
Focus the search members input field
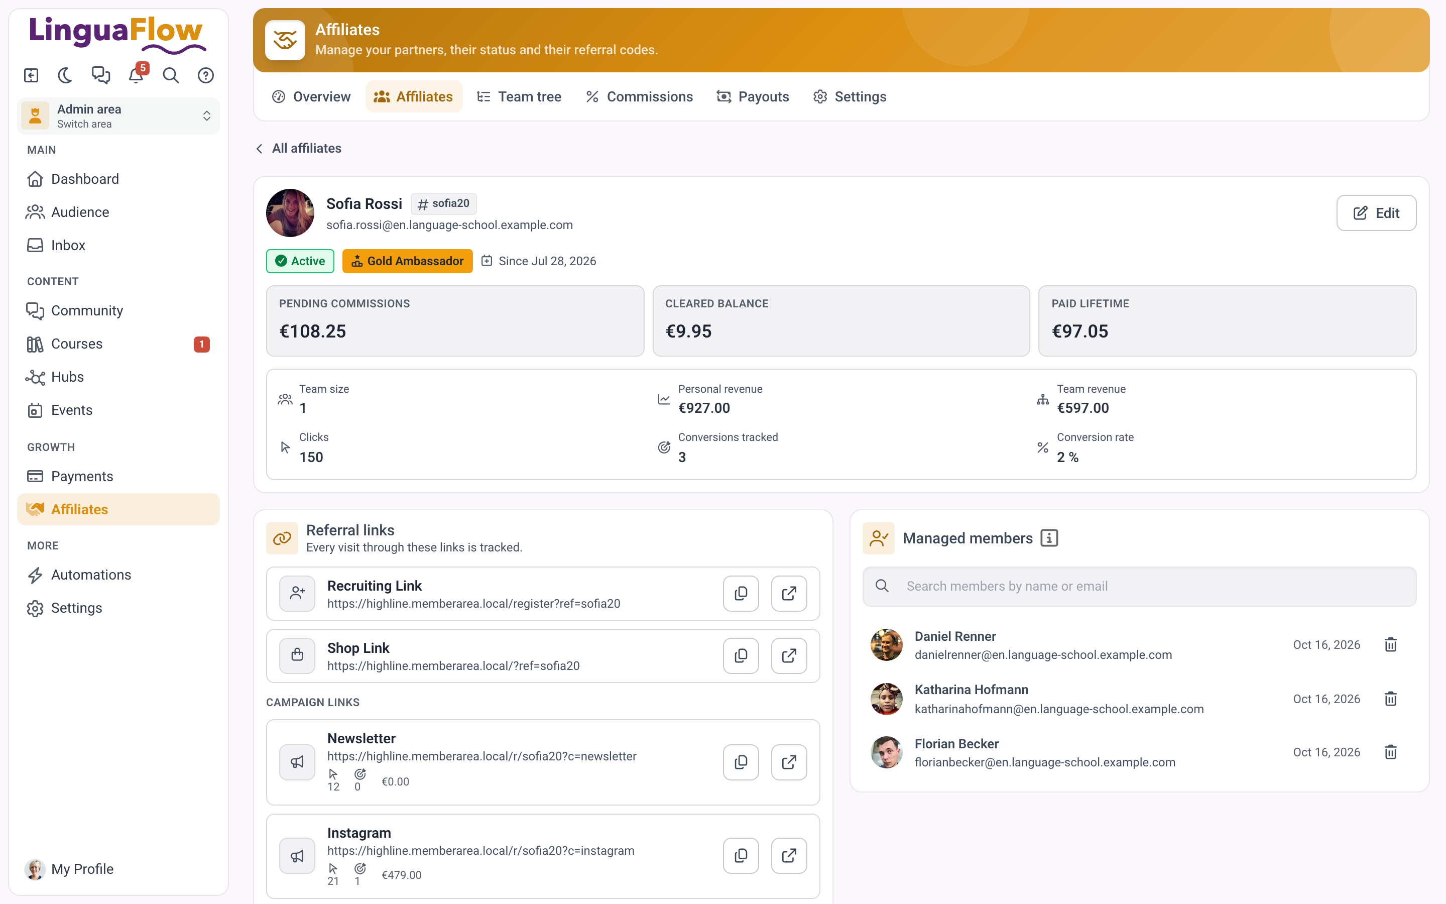[1139, 587]
